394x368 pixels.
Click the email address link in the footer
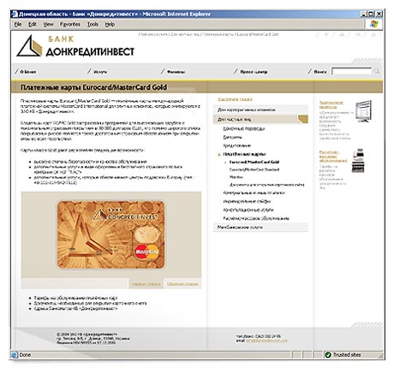point(266,341)
